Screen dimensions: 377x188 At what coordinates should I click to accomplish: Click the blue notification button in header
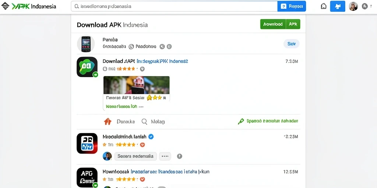click(338, 6)
